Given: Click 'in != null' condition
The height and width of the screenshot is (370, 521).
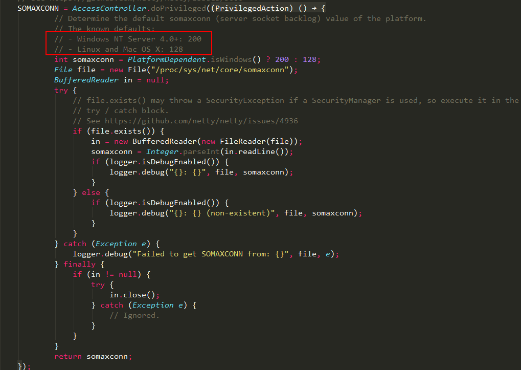Looking at the screenshot, I should 114,275.
